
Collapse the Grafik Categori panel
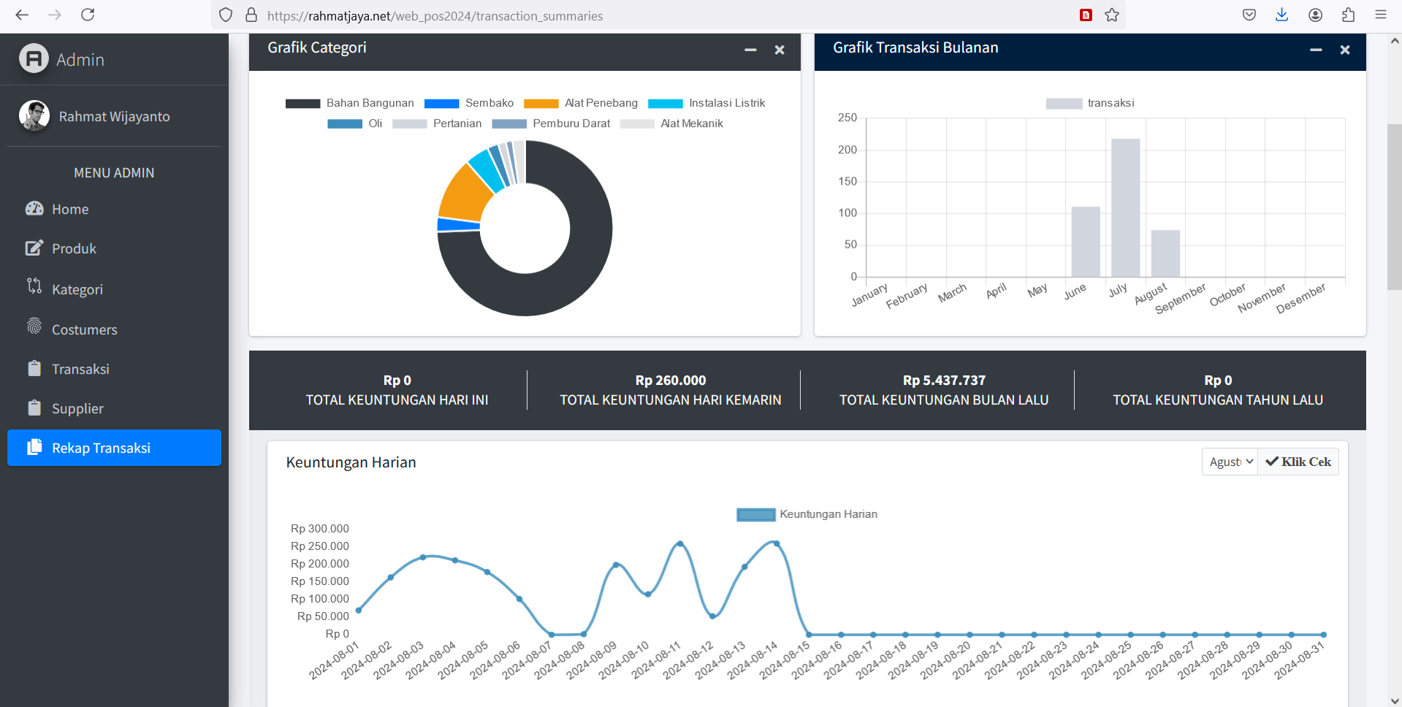(750, 50)
